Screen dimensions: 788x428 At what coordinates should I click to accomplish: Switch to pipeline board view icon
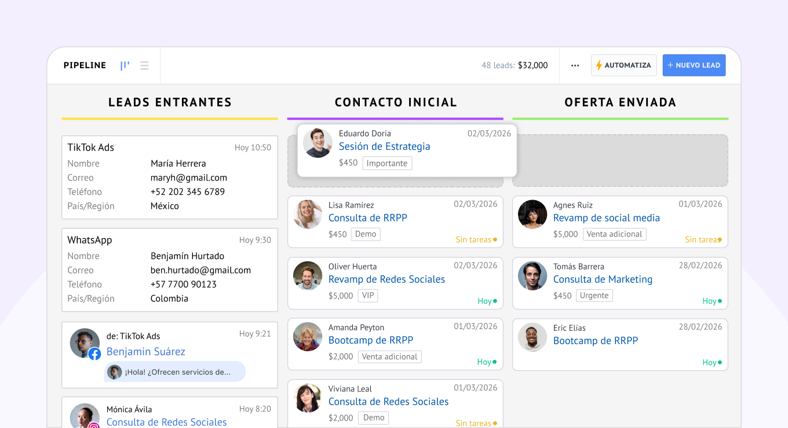[x=125, y=66]
